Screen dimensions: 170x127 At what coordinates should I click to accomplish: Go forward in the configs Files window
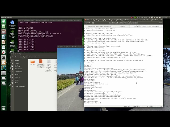(x=16, y=57)
